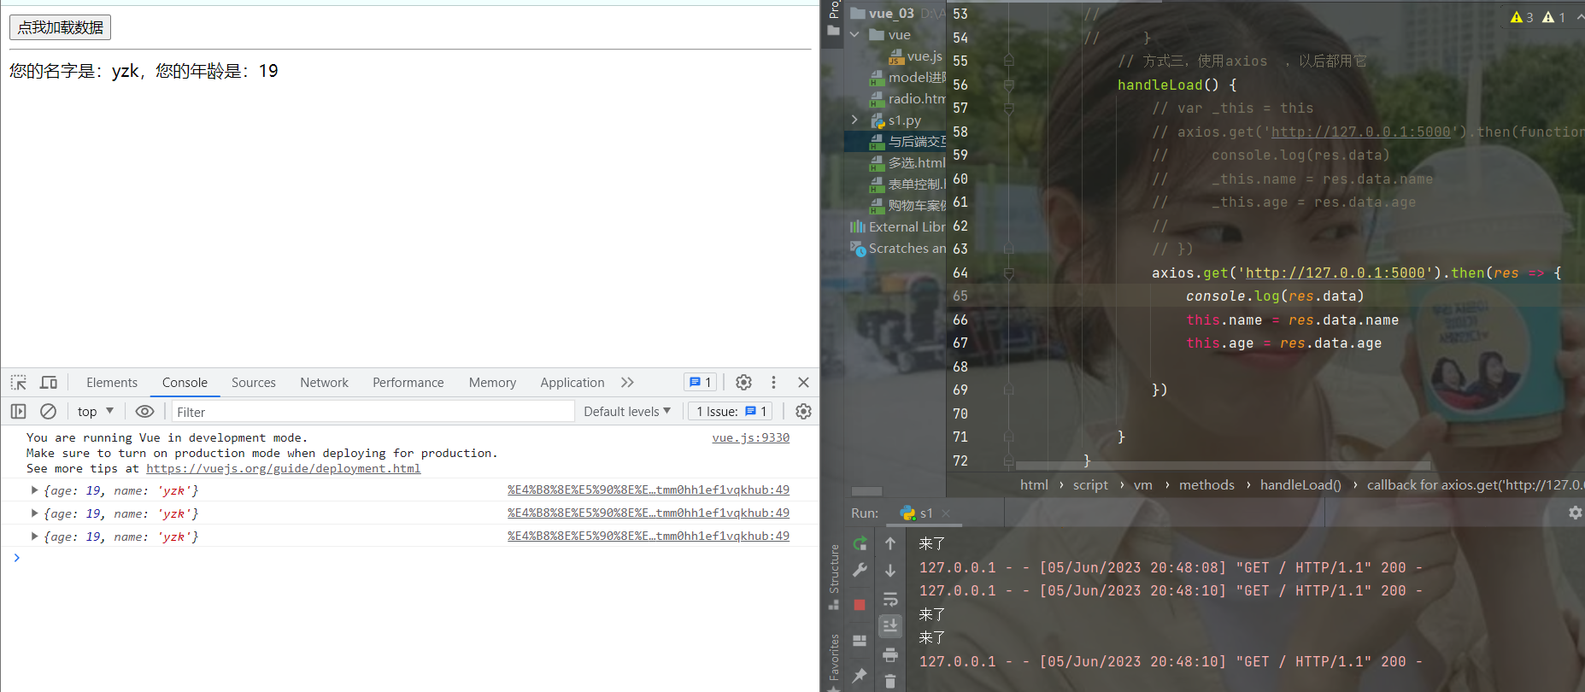Click the up arrow in Run console toolbar

click(x=890, y=543)
